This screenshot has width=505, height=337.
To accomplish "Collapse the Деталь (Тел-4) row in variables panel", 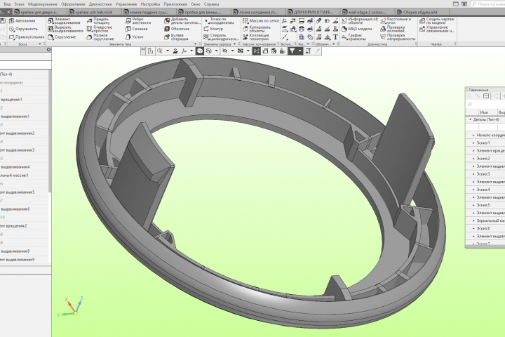I will click(470, 119).
